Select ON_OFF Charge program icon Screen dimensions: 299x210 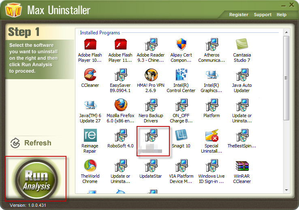[x=181, y=105]
